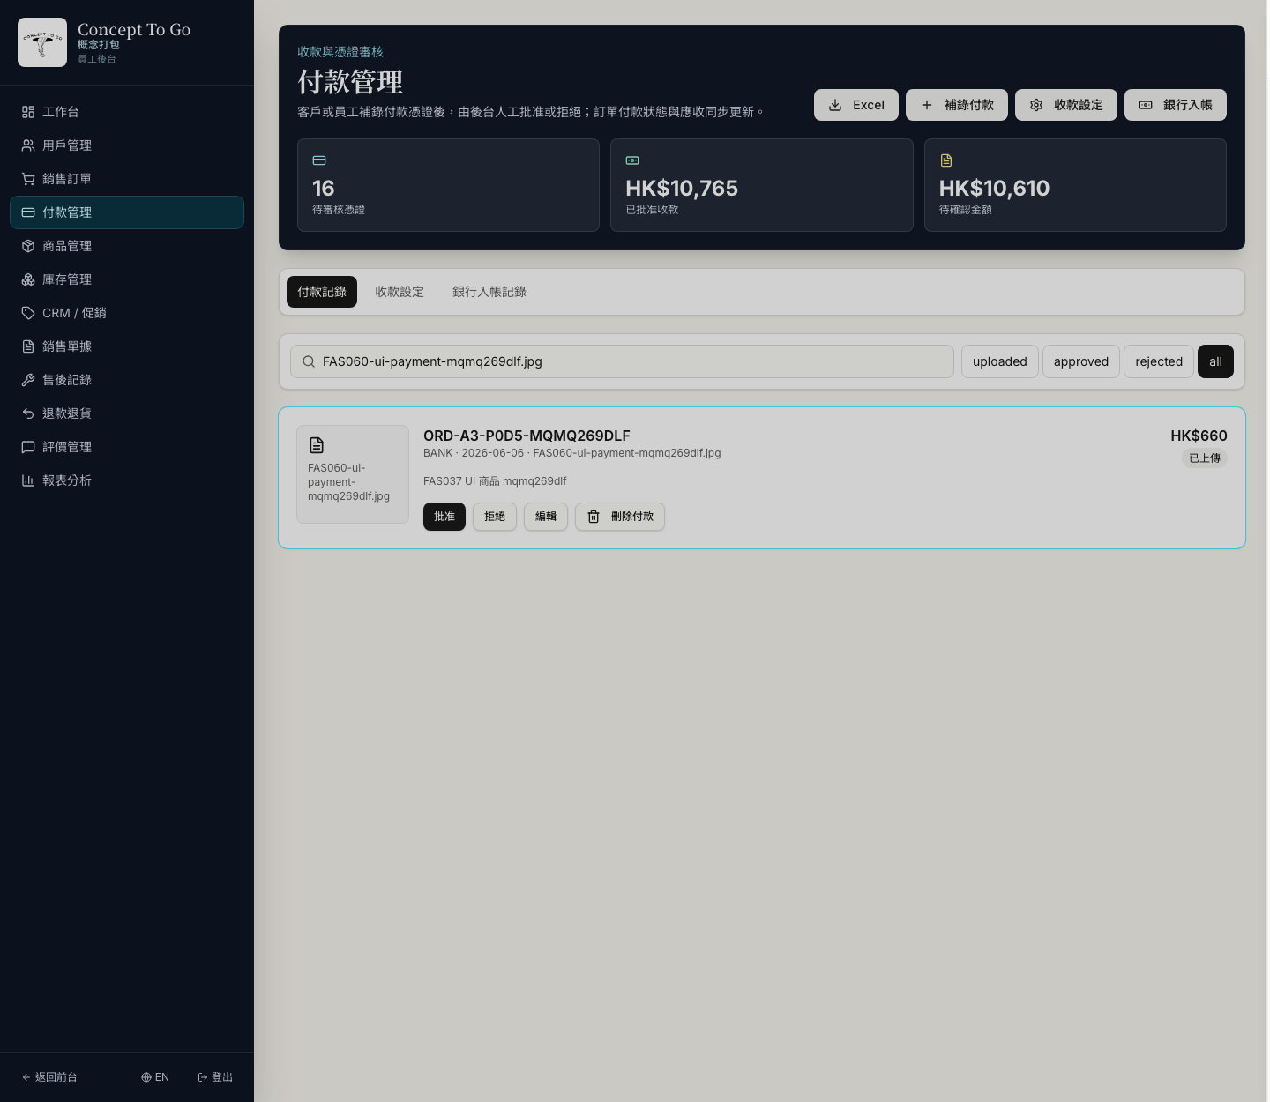Select the HK$10,765 已批准收款 card
The width and height of the screenshot is (1270, 1102).
coord(762,185)
